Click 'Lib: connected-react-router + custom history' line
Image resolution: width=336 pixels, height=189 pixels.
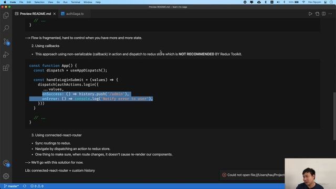60,171
